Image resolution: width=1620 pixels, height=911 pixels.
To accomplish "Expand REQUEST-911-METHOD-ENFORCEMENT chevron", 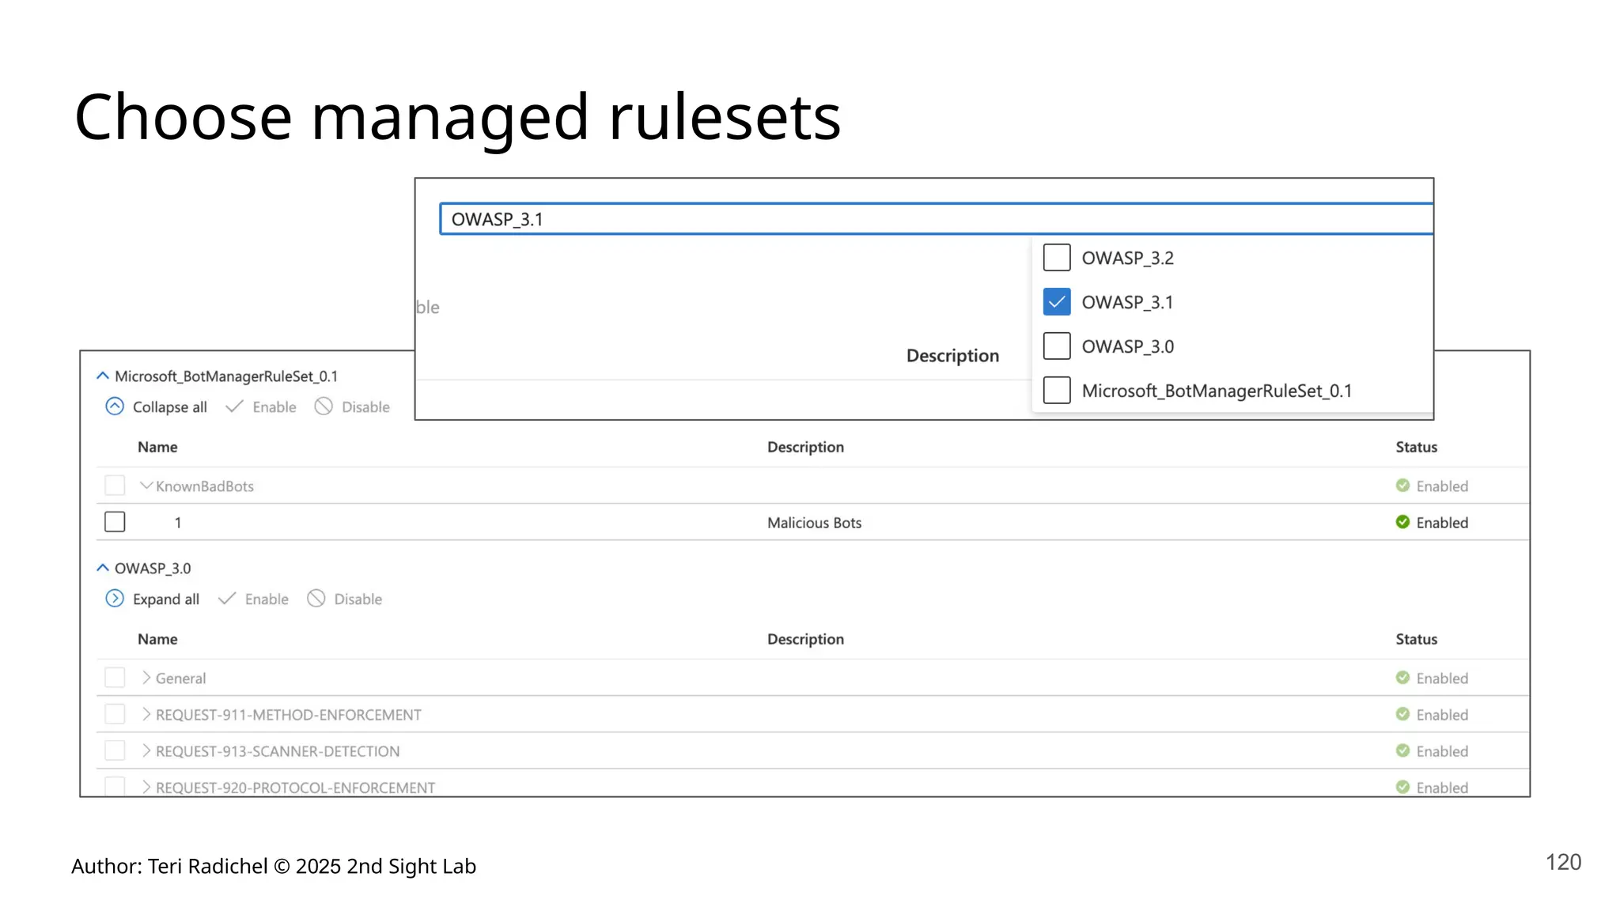I will pos(146,714).
